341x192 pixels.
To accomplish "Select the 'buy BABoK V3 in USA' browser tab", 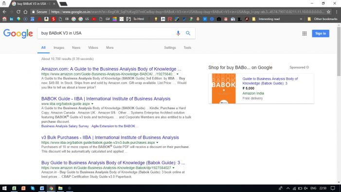I will pyautogui.click(x=33, y=4).
